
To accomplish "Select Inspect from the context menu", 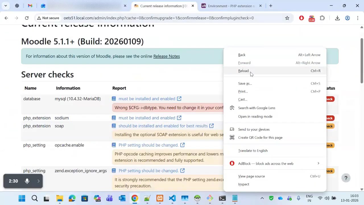I will pyautogui.click(x=275, y=184).
